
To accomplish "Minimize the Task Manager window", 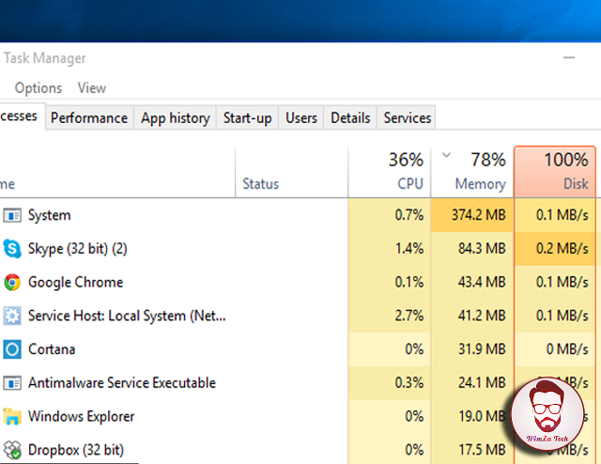I will point(567,58).
